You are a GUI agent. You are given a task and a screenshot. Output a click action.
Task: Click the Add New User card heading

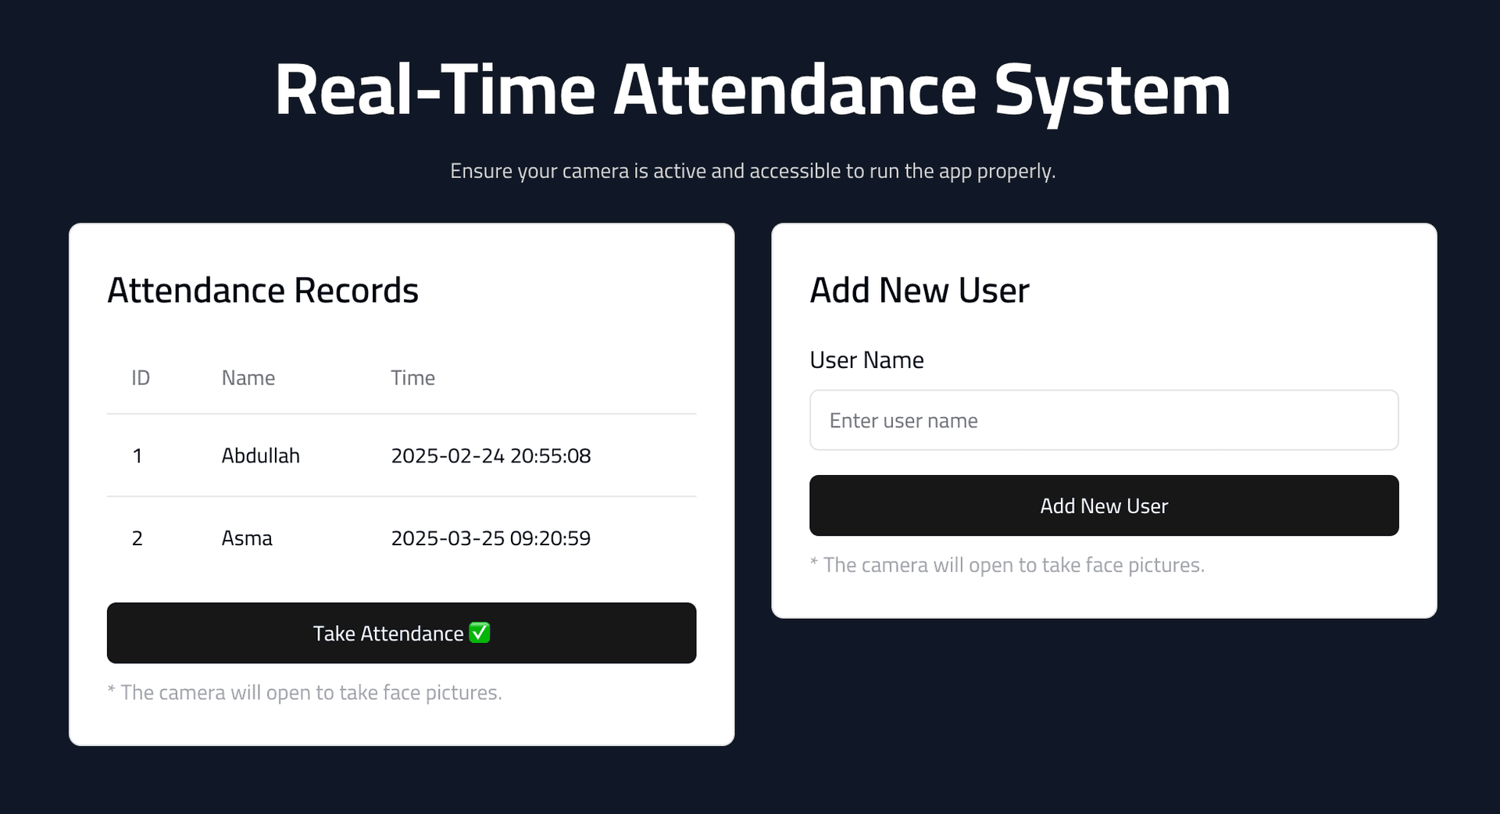coord(920,290)
